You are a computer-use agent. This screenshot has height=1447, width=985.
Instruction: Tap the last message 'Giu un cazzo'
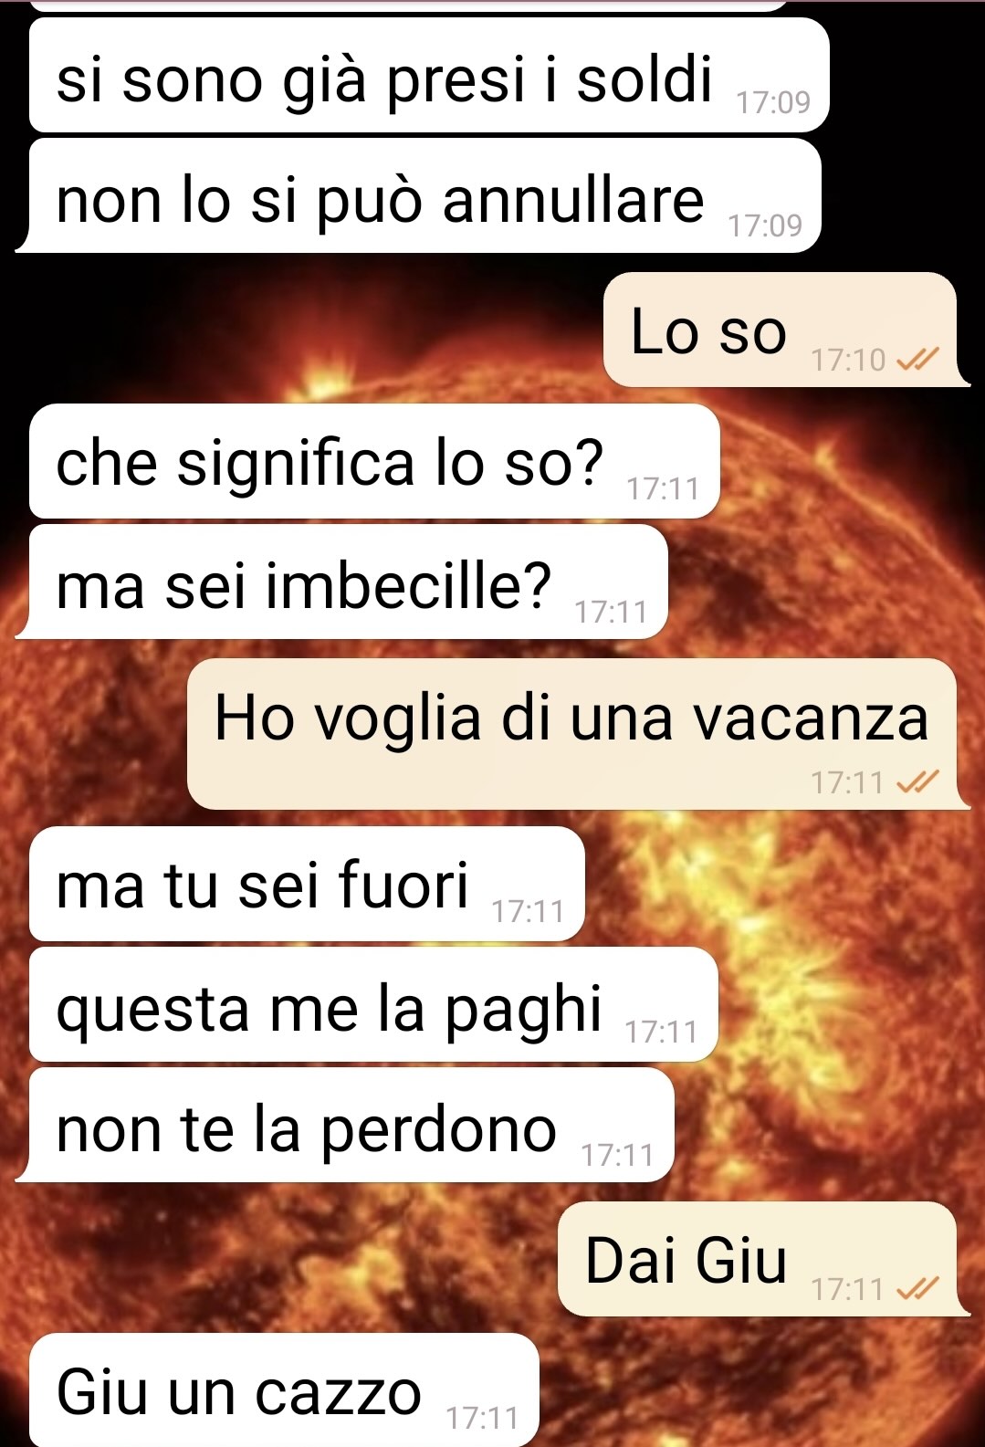(284, 1389)
